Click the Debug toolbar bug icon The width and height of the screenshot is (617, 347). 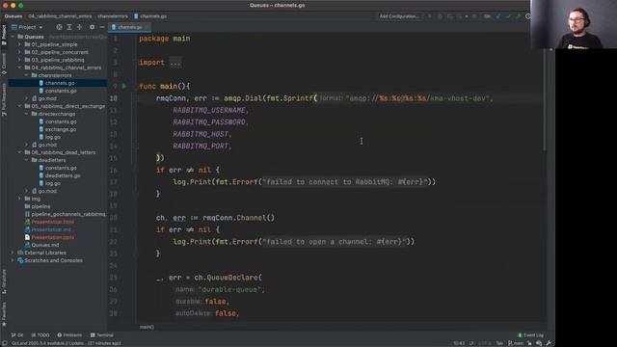[x=440, y=16]
